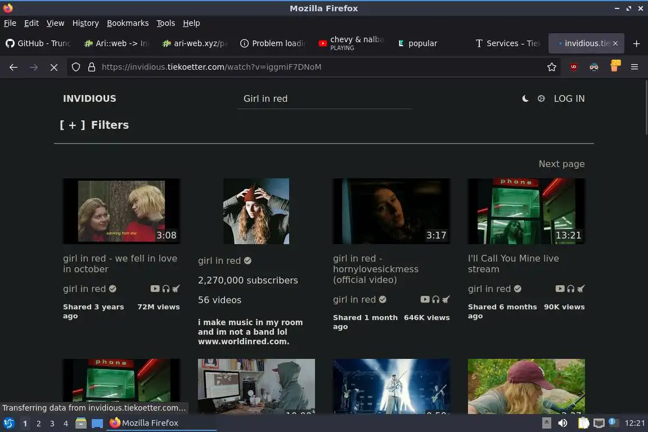Viewport: 648px width, 432px height.
Task: Show tracking protection shield info
Action: 75,67
